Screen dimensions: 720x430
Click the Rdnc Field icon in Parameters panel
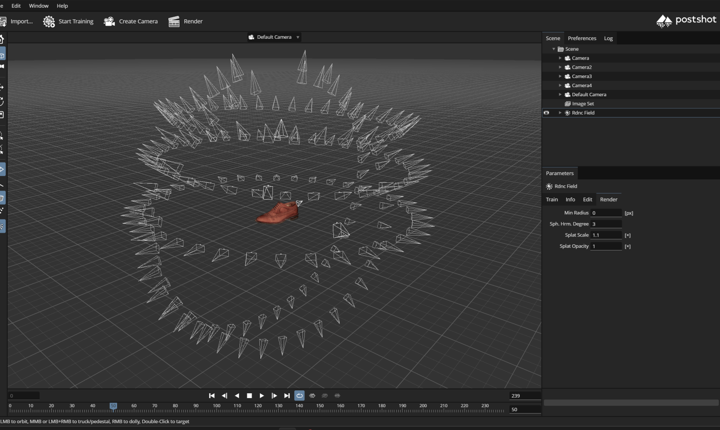pos(549,186)
